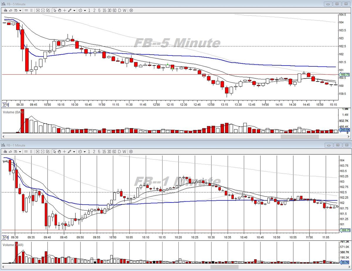Viewport: 352px width, 271px height.
Task: Switch FB--5 Minute chart to 1 minute interval
Action: 89,10
